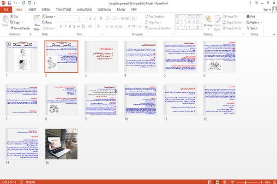Viewport: 277px width, 184px height.
Task: Open Text Direction dropdown
Action: (155, 17)
